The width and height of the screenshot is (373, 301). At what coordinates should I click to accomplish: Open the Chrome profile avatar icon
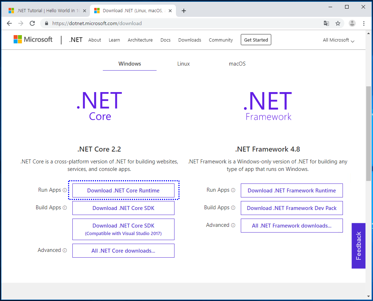point(352,23)
